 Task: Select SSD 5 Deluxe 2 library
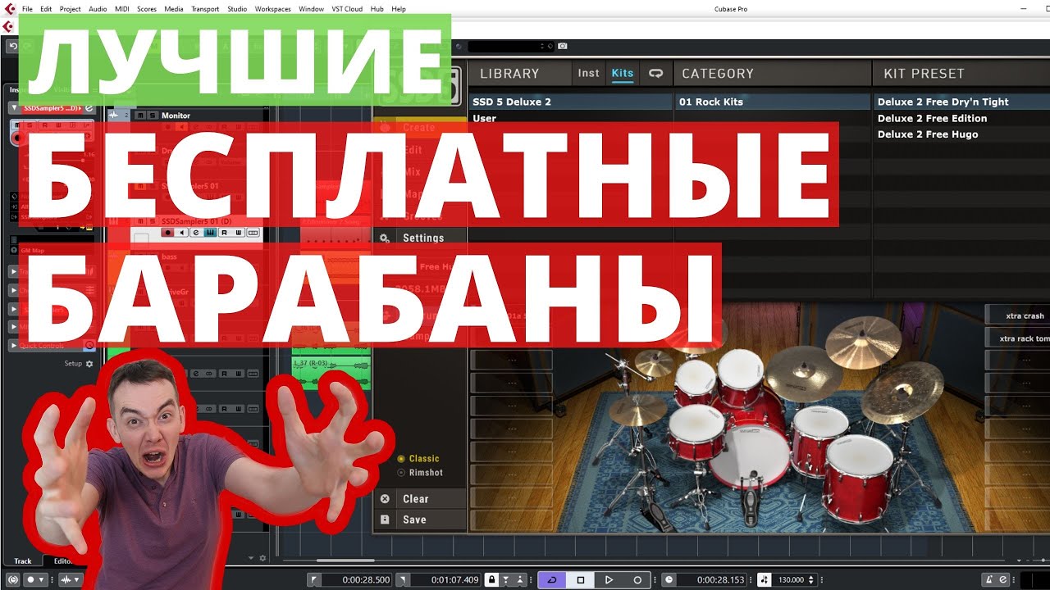point(571,102)
